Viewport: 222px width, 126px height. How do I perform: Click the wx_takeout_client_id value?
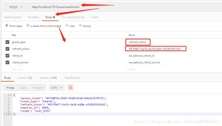pyautogui.click(x=141, y=55)
